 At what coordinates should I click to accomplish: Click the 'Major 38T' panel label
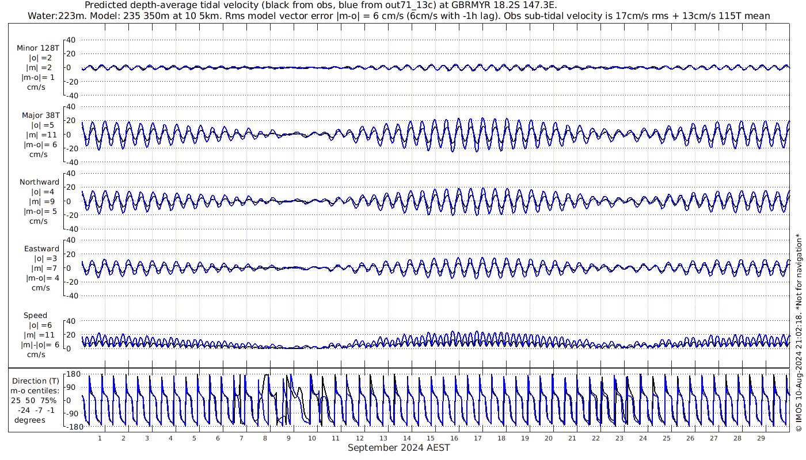40,115
